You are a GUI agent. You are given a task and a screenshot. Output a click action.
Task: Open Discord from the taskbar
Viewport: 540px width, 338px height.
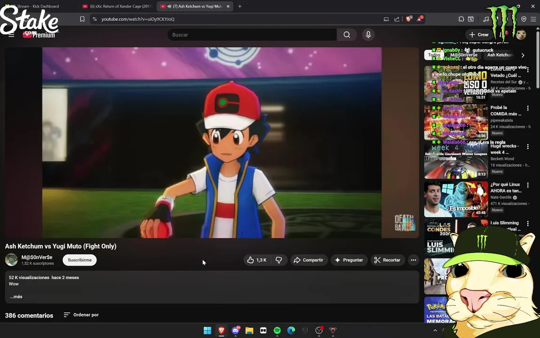tap(235, 330)
